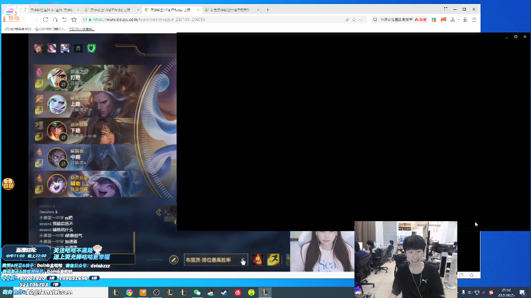Click swap button on Riven's 打野 portrait
Screen dimensions: 531x298
pyautogui.click(x=63, y=85)
